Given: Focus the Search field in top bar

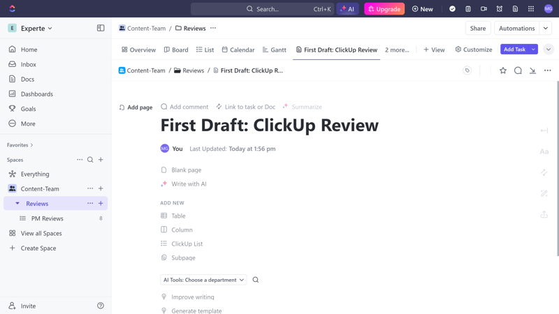Looking at the screenshot, I should (262, 9).
